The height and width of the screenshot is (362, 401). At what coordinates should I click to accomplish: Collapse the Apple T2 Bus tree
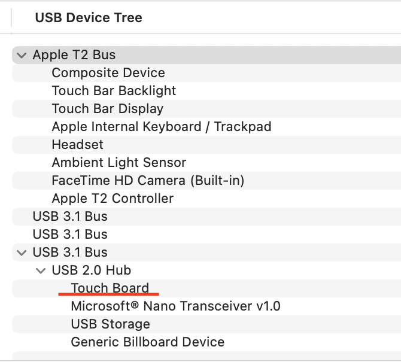tap(22, 55)
